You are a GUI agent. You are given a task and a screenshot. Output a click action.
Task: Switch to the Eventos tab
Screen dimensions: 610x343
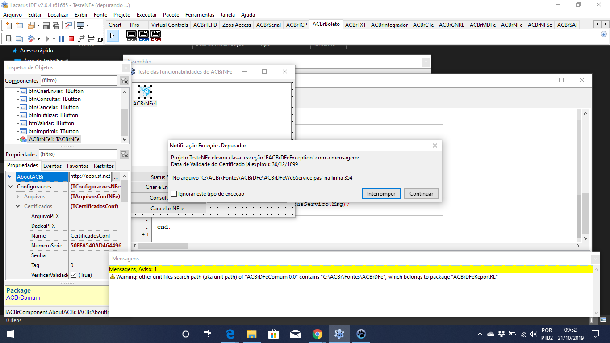pyautogui.click(x=53, y=166)
